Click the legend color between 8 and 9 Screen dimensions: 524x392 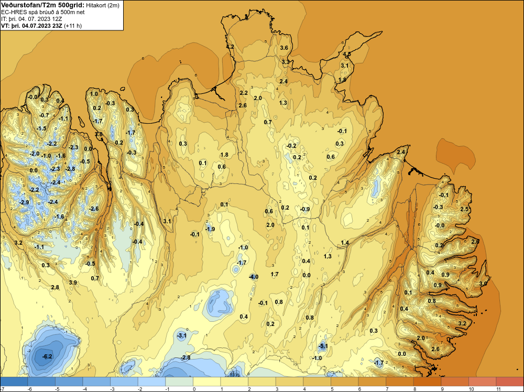click(427, 382)
